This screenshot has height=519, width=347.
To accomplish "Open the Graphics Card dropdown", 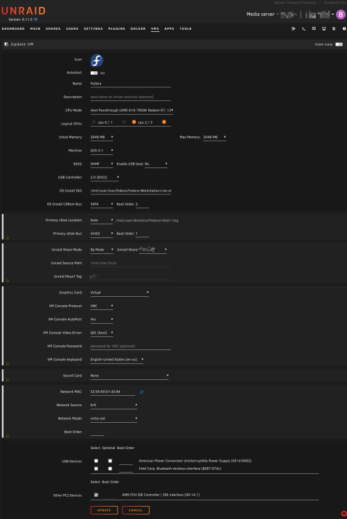I will 119,293.
